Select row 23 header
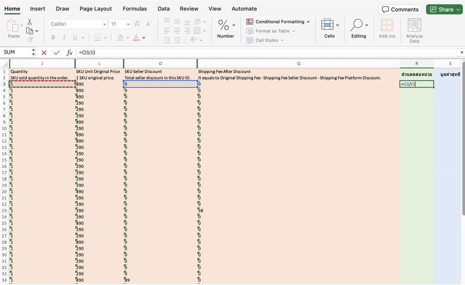The width and height of the screenshot is (465, 285). [x=4, y=211]
